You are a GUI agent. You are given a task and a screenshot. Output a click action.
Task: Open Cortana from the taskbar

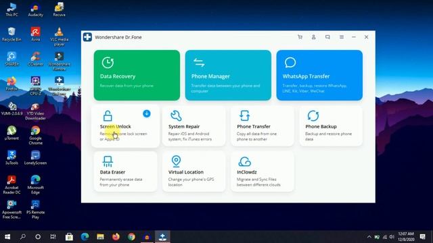coord(38,236)
